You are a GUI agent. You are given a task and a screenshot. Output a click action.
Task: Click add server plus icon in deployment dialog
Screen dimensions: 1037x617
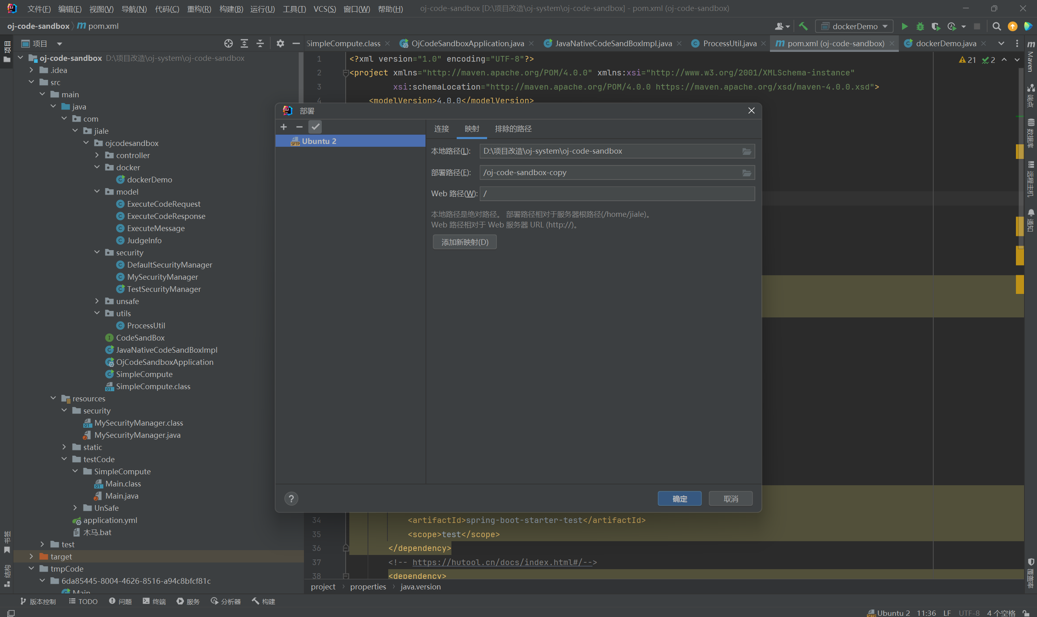click(x=283, y=127)
